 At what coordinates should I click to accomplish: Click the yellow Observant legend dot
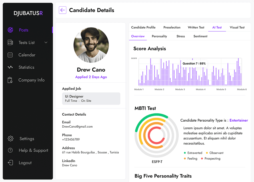207,153
